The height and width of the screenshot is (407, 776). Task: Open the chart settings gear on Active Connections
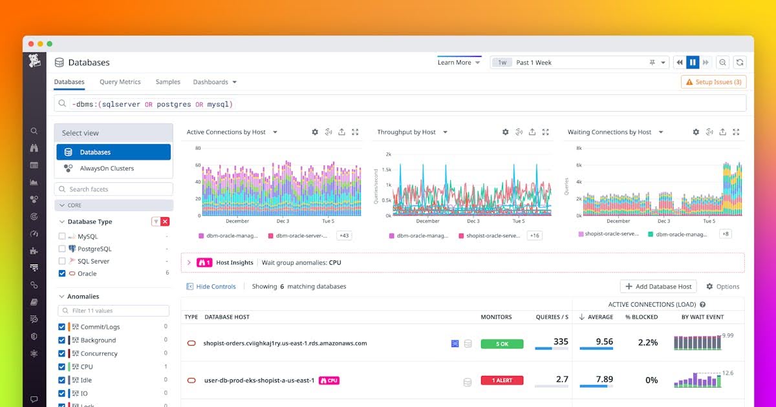[315, 132]
